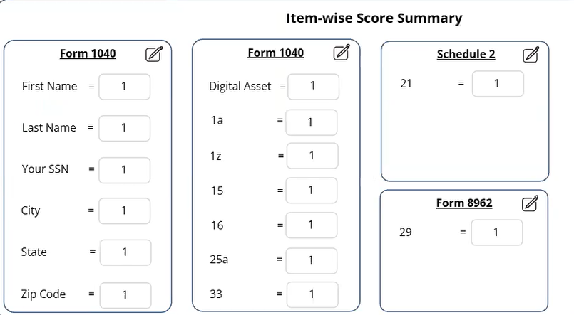
Task: Select the Zip Code score field
Action: pos(125,295)
